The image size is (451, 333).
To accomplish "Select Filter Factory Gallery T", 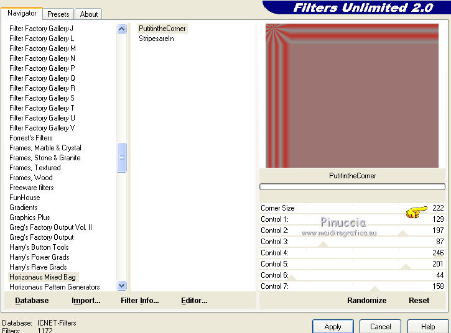I will (42, 108).
